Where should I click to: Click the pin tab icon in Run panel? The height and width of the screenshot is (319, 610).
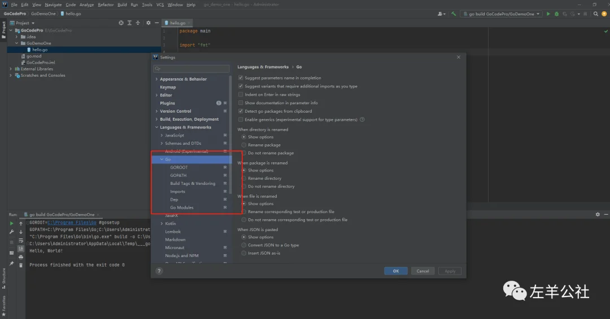pyautogui.click(x=11, y=264)
